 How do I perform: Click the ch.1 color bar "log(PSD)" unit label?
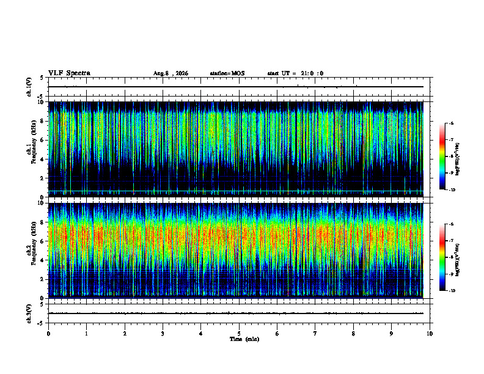(458, 159)
